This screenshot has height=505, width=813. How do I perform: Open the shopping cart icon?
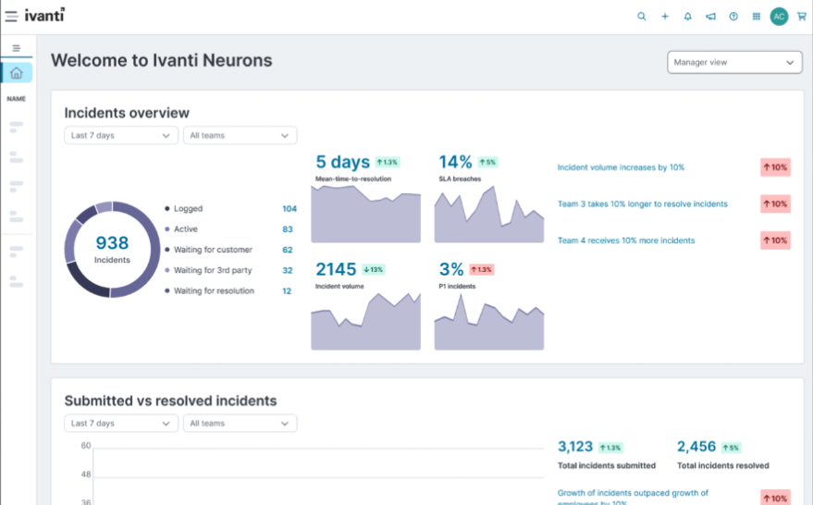801,17
